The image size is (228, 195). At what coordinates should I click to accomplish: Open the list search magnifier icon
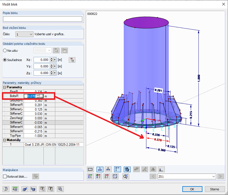tap(60, 189)
